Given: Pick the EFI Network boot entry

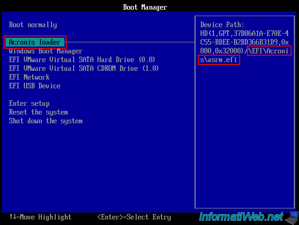Looking at the screenshot, I should (x=29, y=77).
